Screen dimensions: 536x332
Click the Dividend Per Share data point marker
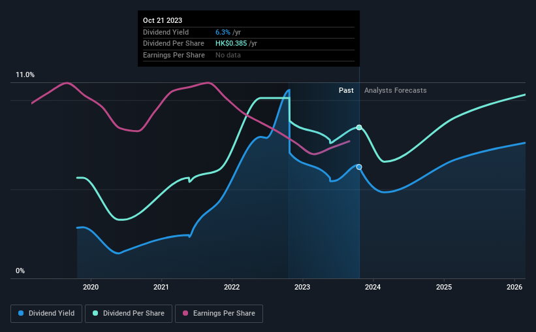(359, 127)
